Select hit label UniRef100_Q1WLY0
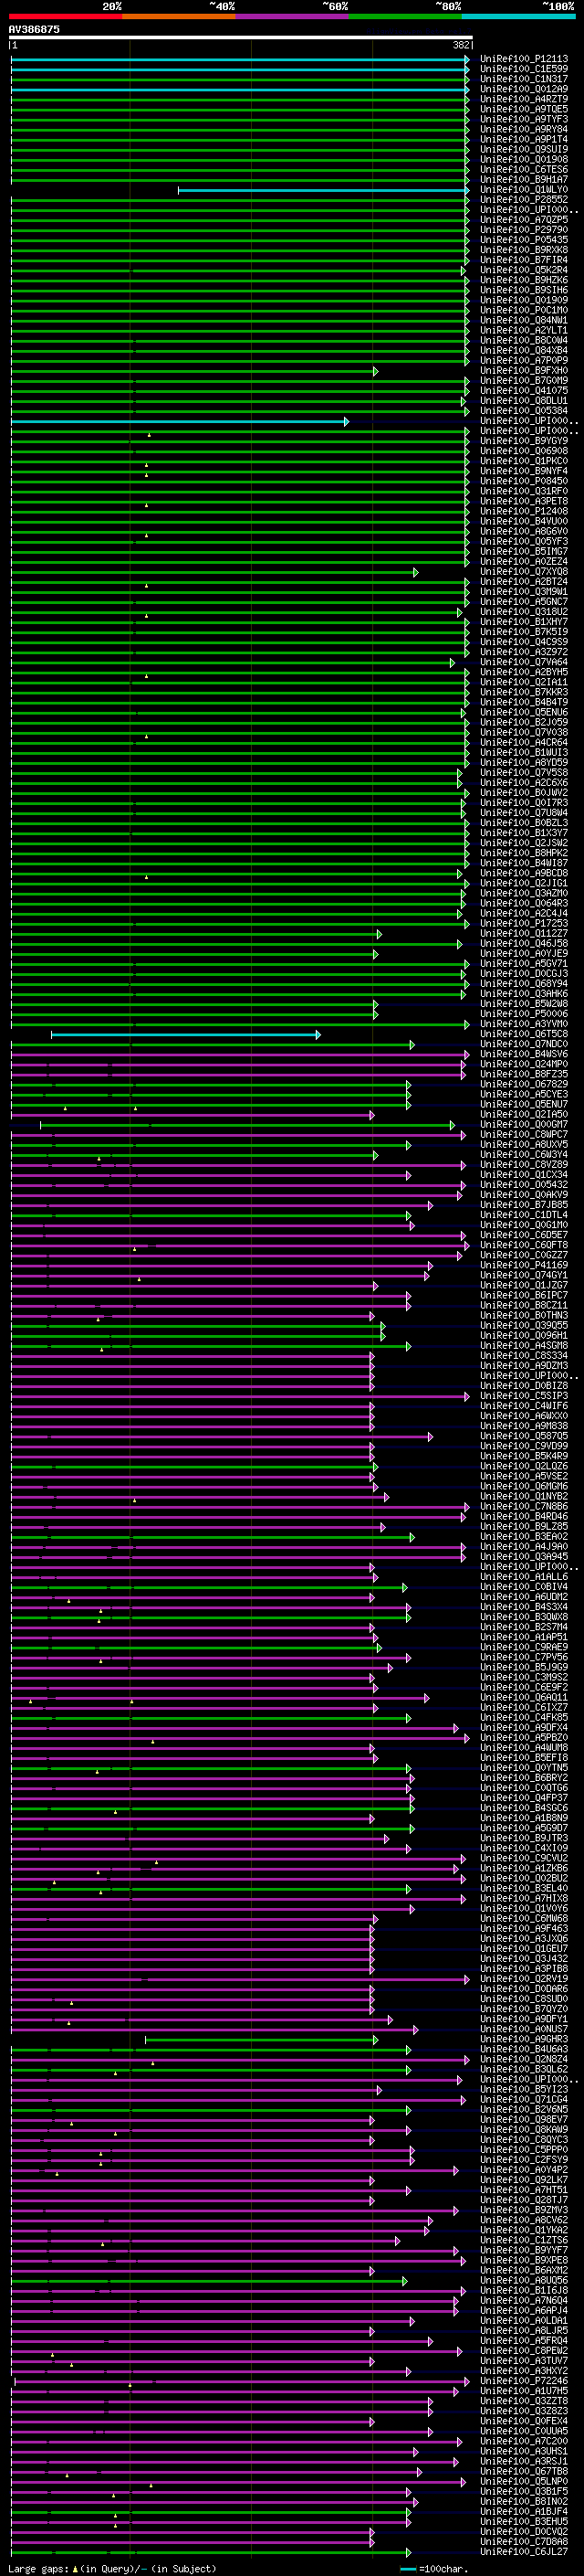Viewport: 584px width, 2576px height. coord(524,190)
